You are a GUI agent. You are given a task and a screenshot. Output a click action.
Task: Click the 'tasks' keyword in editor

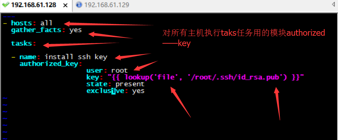tap(21, 43)
